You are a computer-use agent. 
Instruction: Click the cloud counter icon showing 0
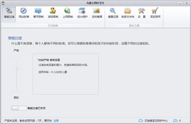(x=175, y=121)
